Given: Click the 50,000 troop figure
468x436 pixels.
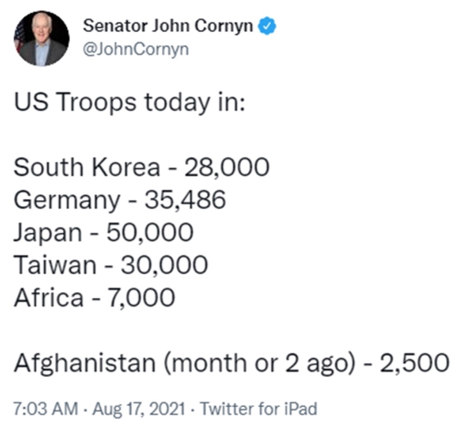Looking at the screenshot, I should (150, 233).
